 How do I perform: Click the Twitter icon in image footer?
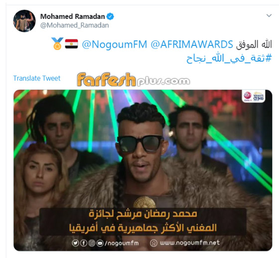coord(75,243)
